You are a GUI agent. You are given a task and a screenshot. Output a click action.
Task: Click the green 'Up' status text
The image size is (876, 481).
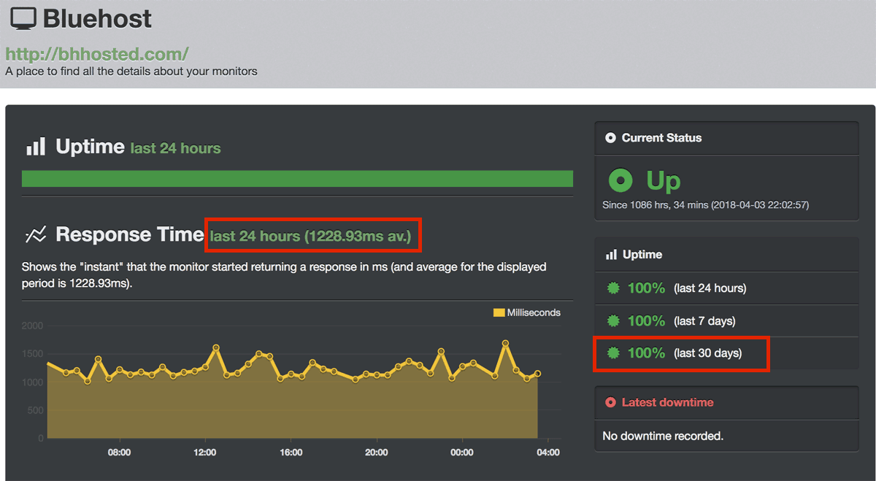click(x=663, y=180)
